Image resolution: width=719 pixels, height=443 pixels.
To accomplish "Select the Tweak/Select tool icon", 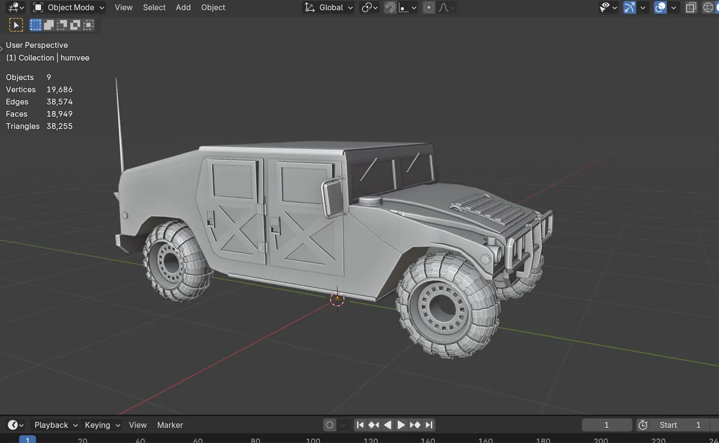I will pyautogui.click(x=16, y=25).
